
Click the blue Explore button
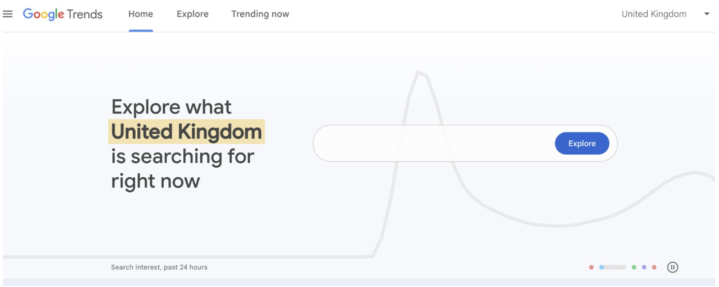click(x=582, y=143)
